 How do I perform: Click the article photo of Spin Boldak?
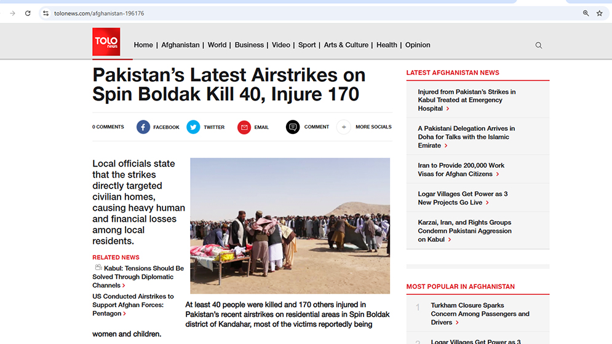point(290,226)
